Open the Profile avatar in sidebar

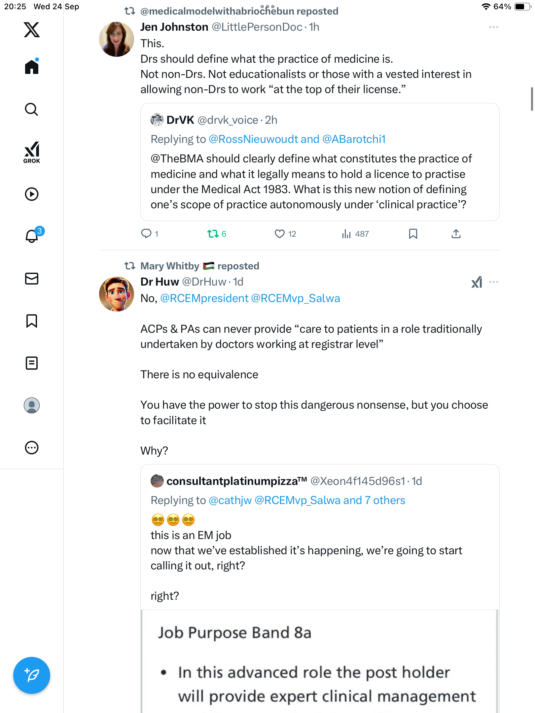coord(32,405)
